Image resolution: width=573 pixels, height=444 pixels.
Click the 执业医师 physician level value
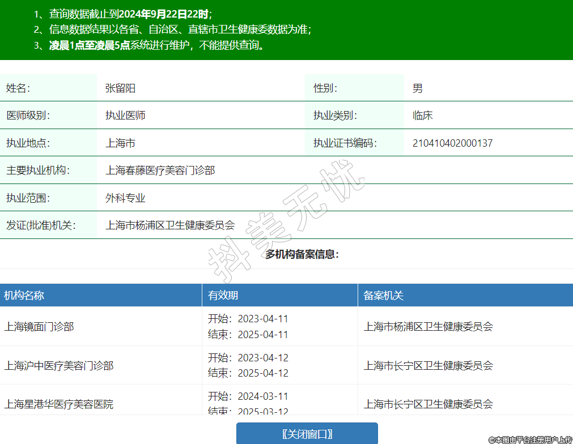coord(125,116)
